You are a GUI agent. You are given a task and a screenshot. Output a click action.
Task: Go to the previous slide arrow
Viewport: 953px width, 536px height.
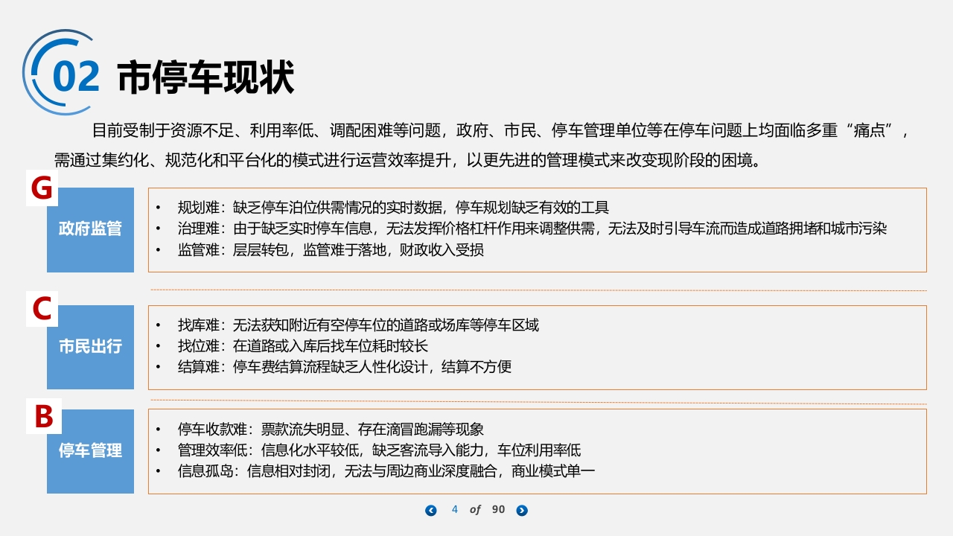tap(430, 510)
